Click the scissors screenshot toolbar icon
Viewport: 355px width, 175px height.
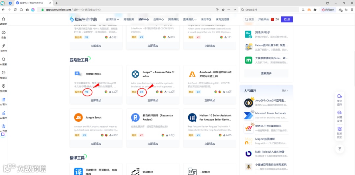coord(303,10)
